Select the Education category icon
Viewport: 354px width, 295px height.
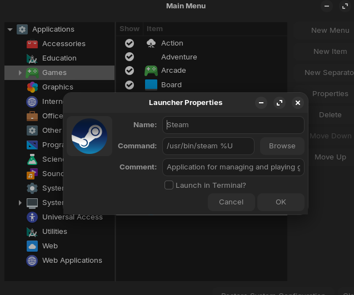[x=32, y=58]
